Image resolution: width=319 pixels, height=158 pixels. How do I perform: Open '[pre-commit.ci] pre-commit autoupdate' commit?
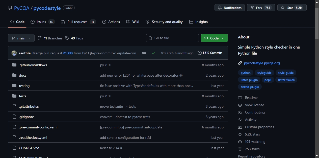(x=131, y=127)
